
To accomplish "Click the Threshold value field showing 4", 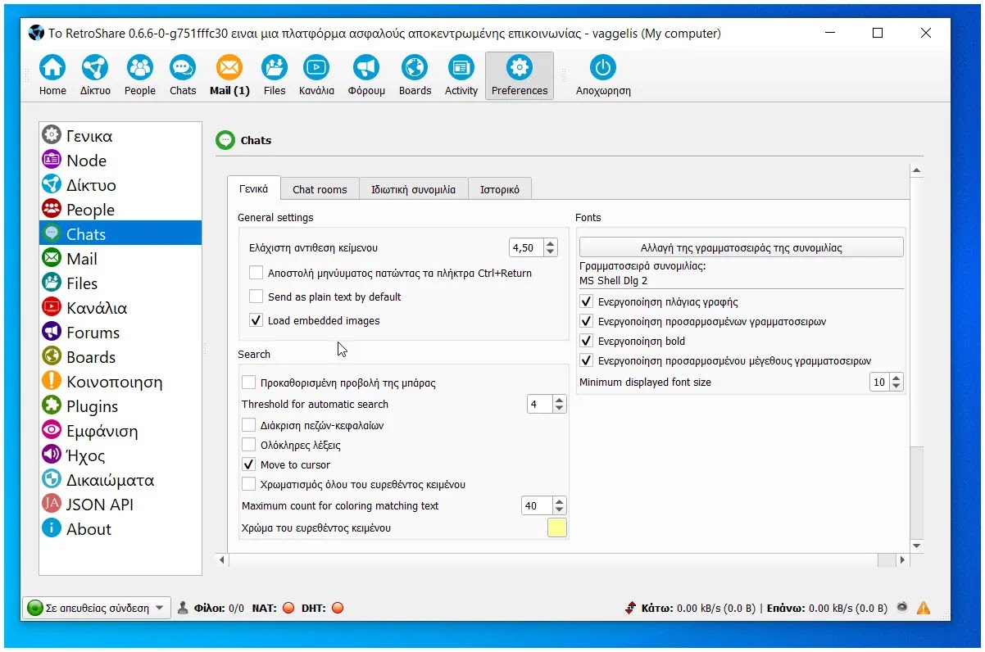I will coord(539,404).
